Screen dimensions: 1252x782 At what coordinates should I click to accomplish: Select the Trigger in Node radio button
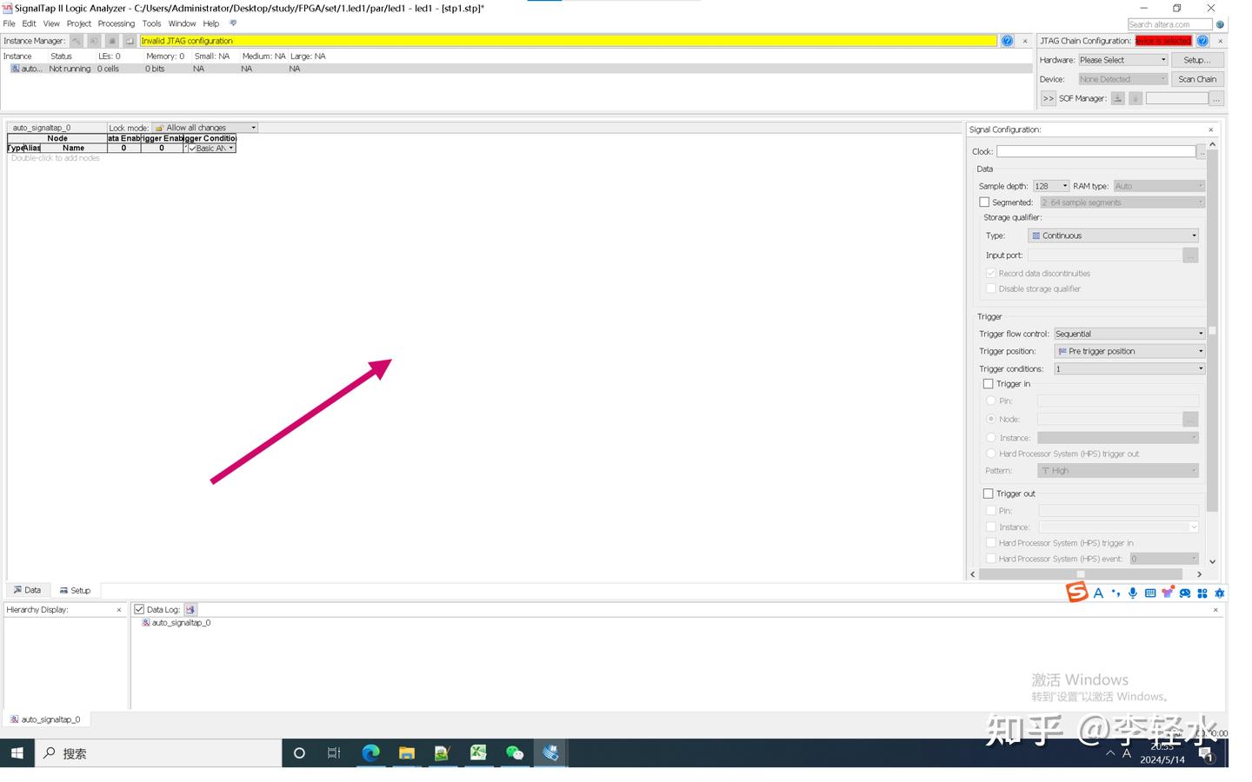coord(991,419)
